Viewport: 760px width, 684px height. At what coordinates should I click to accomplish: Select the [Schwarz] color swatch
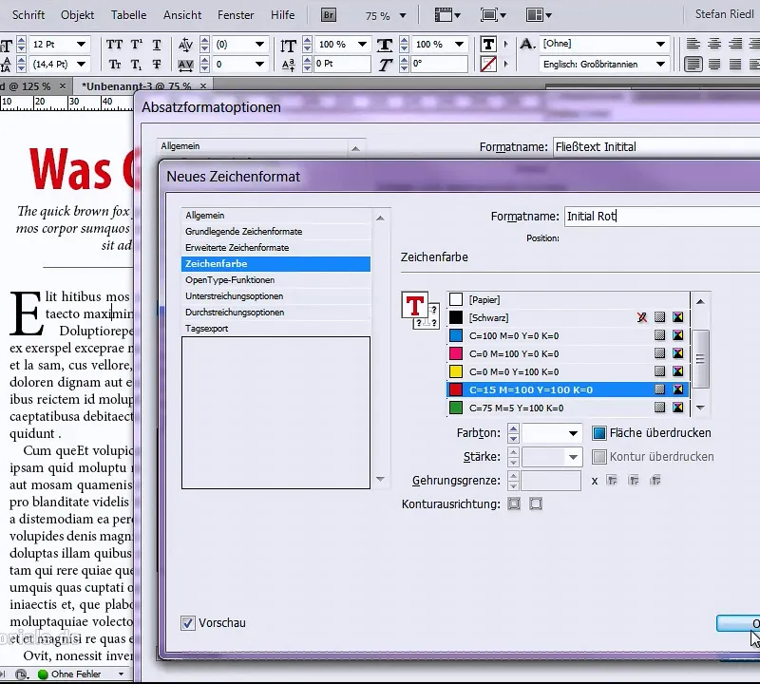coord(567,317)
